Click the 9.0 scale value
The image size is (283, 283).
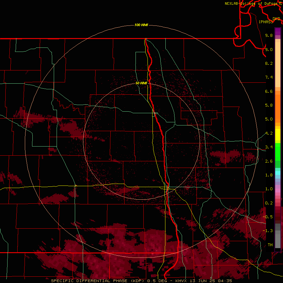click(269, 49)
